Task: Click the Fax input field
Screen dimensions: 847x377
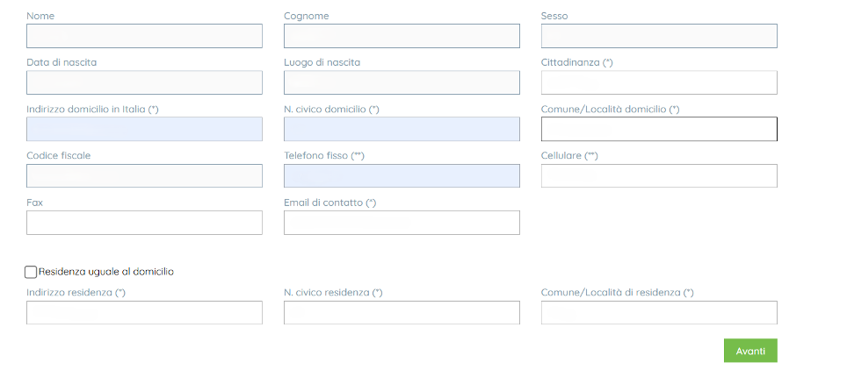Action: click(x=144, y=223)
